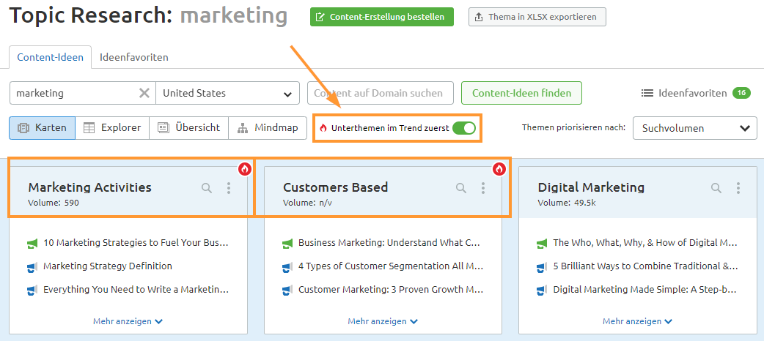Click the Content-Erstellung bestellen button
764x341 pixels.
pos(382,17)
